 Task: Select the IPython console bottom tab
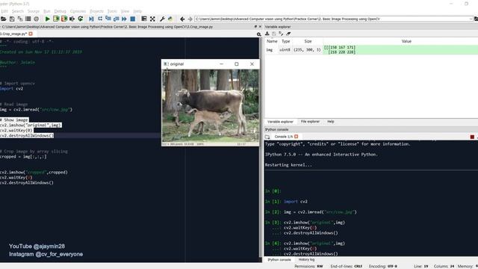pyautogui.click(x=279, y=259)
